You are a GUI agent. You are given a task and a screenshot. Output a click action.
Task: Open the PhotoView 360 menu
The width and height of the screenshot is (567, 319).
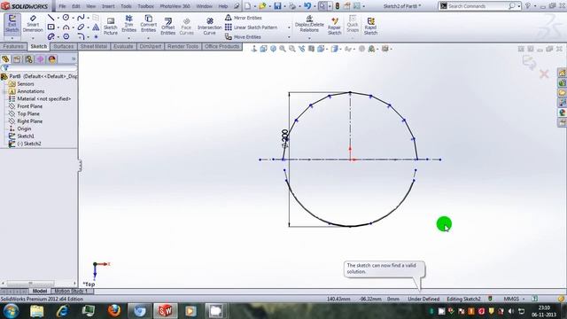click(x=175, y=6)
